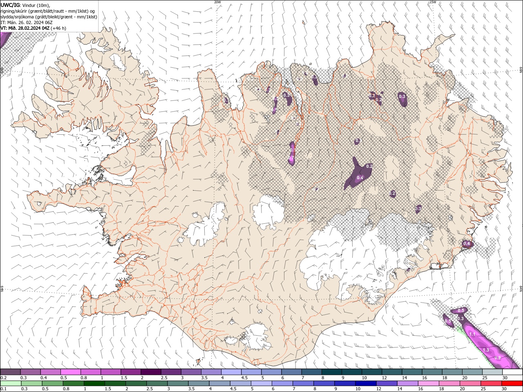The width and height of the screenshot is (523, 392).
Task: Click the medium green swatch labeled 0.5
Action: (53, 383)
